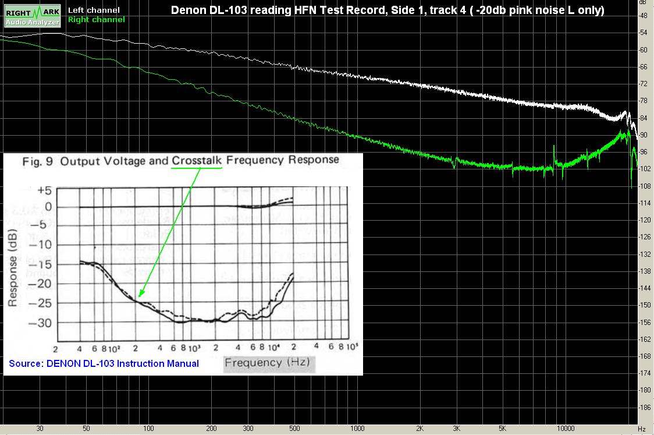This screenshot has width=654, height=435.
Task: Click the 200 Hz frequency axis label
Action: pyautogui.click(x=211, y=429)
